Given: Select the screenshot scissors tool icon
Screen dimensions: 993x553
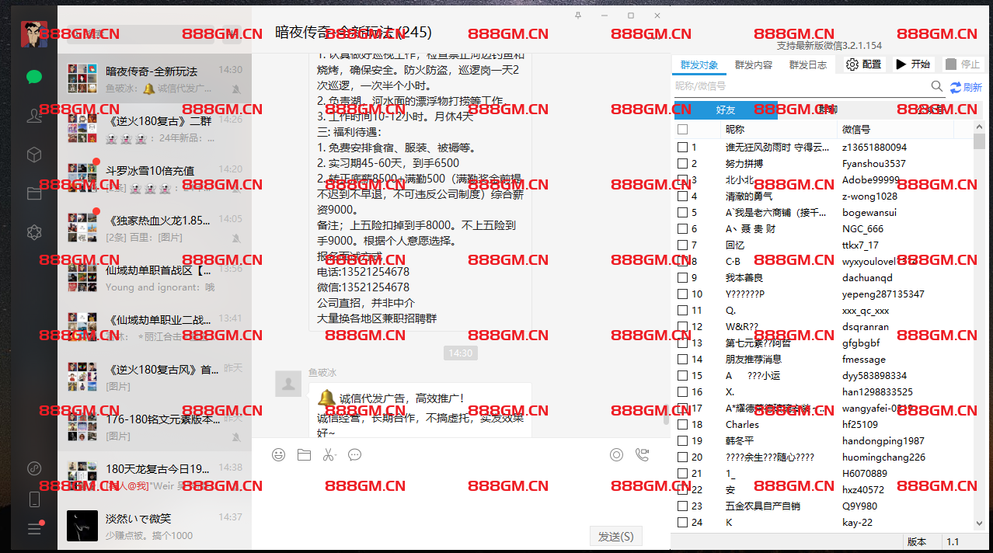Looking at the screenshot, I should (x=329, y=455).
